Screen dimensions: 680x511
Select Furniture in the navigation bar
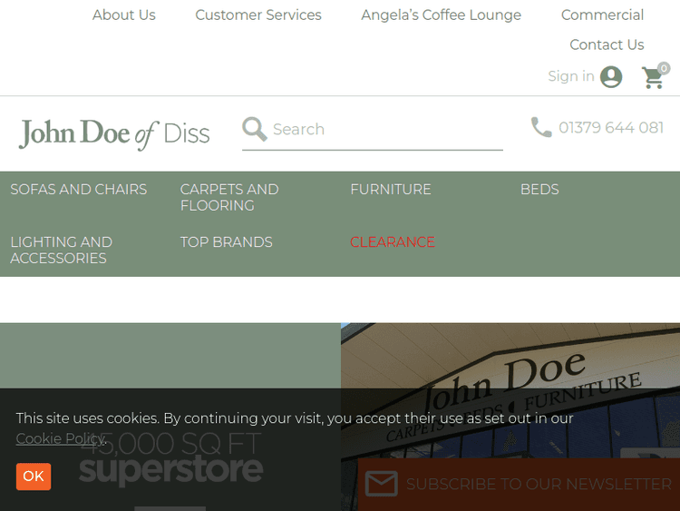tap(391, 189)
